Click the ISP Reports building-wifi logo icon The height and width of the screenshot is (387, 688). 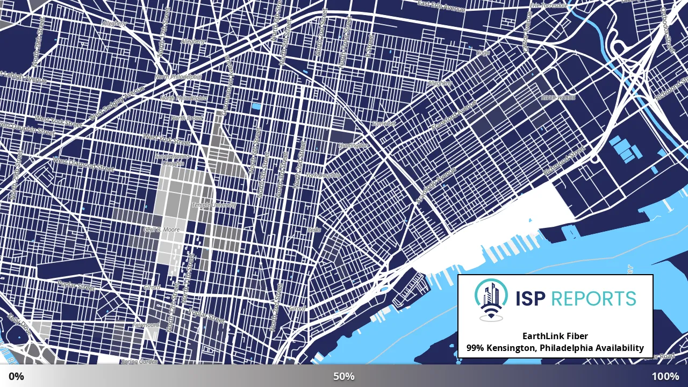coord(491,300)
